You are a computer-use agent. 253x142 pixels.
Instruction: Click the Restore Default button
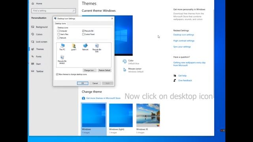click(x=104, y=70)
